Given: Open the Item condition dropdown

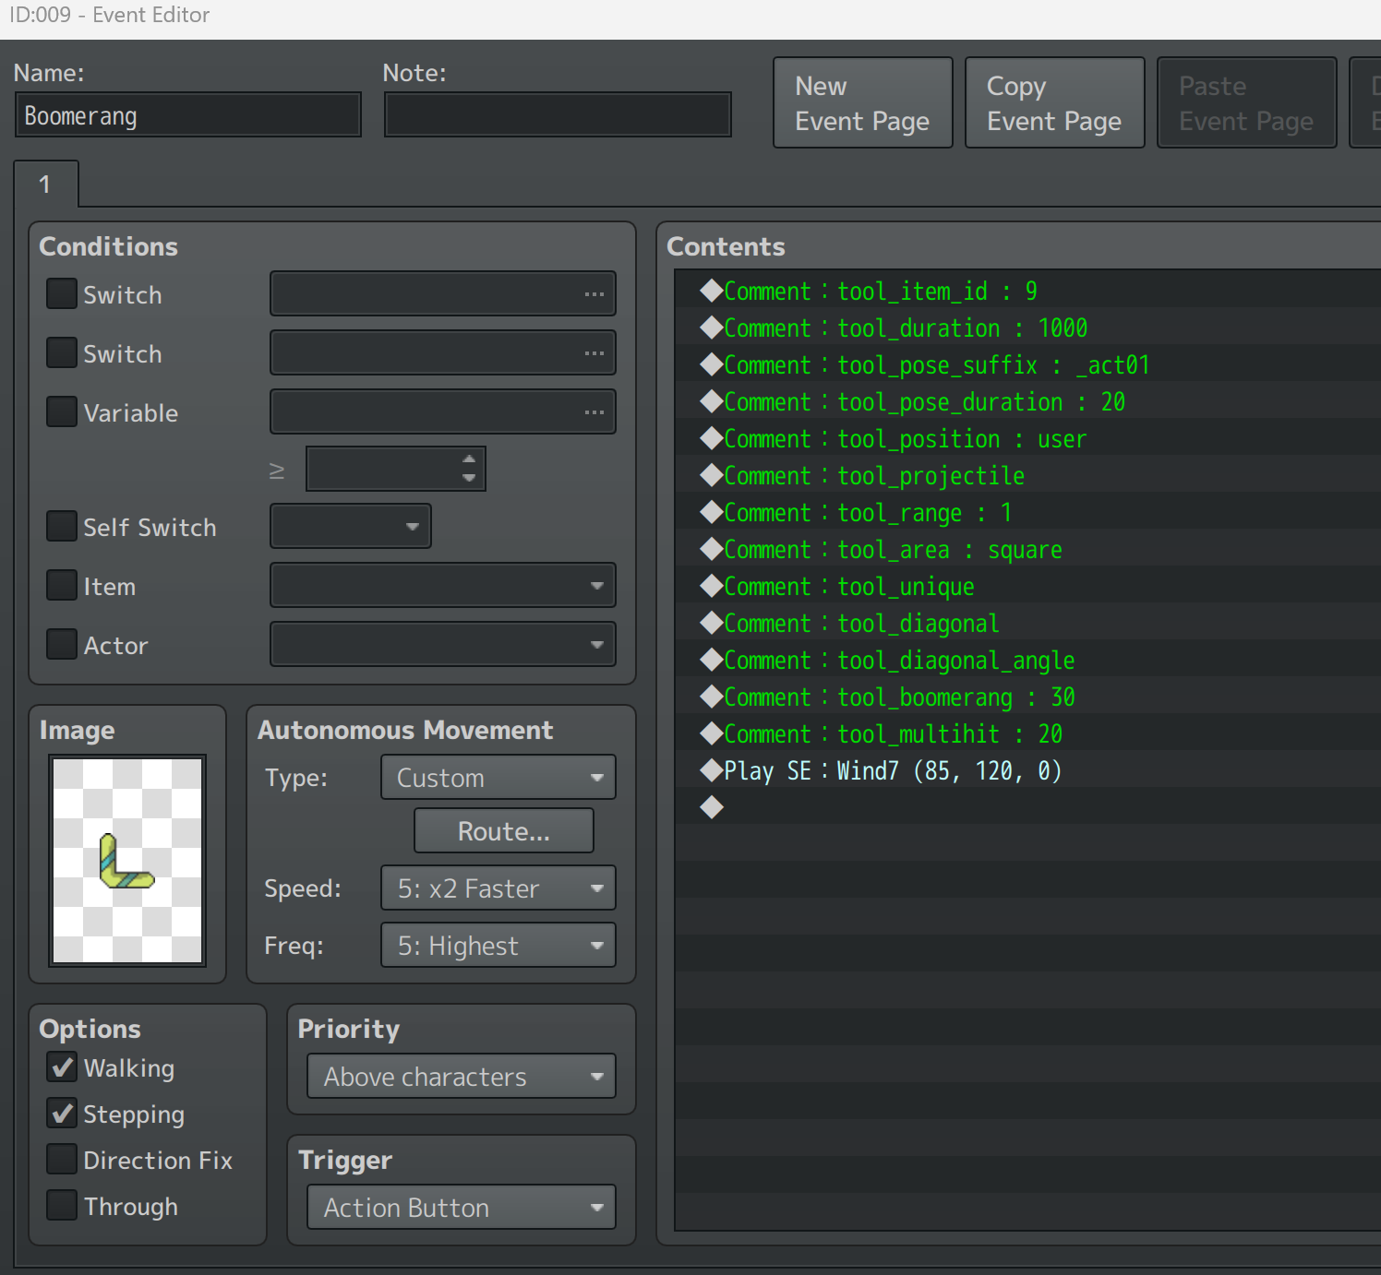Looking at the screenshot, I should coord(443,586).
